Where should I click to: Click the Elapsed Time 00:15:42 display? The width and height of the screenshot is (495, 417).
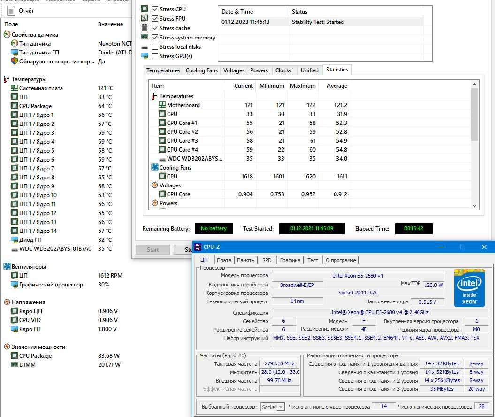[413, 228]
